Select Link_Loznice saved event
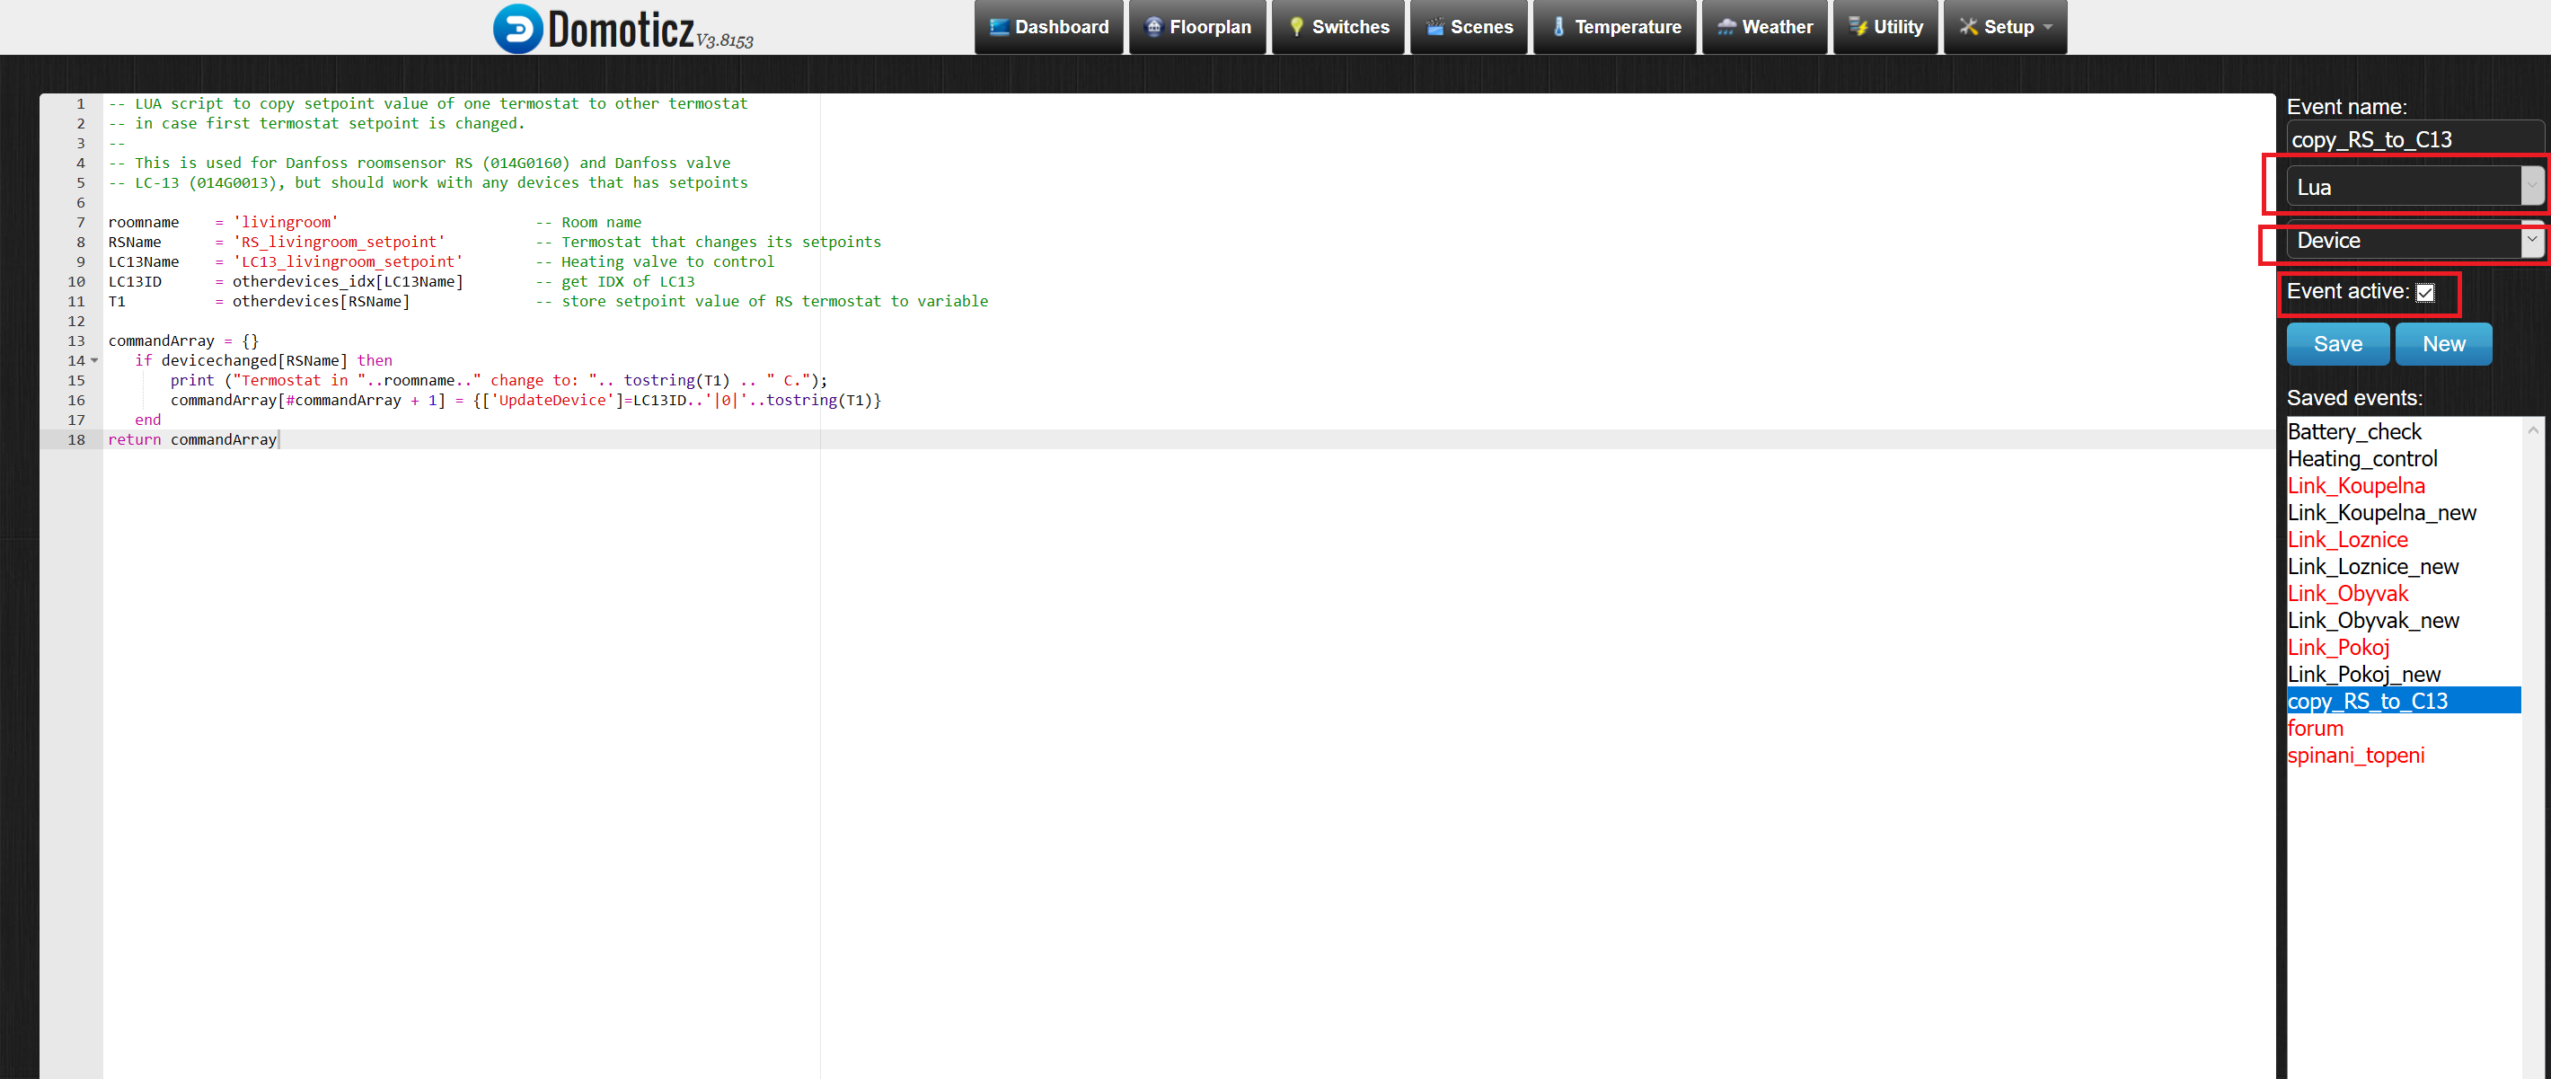The height and width of the screenshot is (1079, 2551). click(x=2404, y=540)
